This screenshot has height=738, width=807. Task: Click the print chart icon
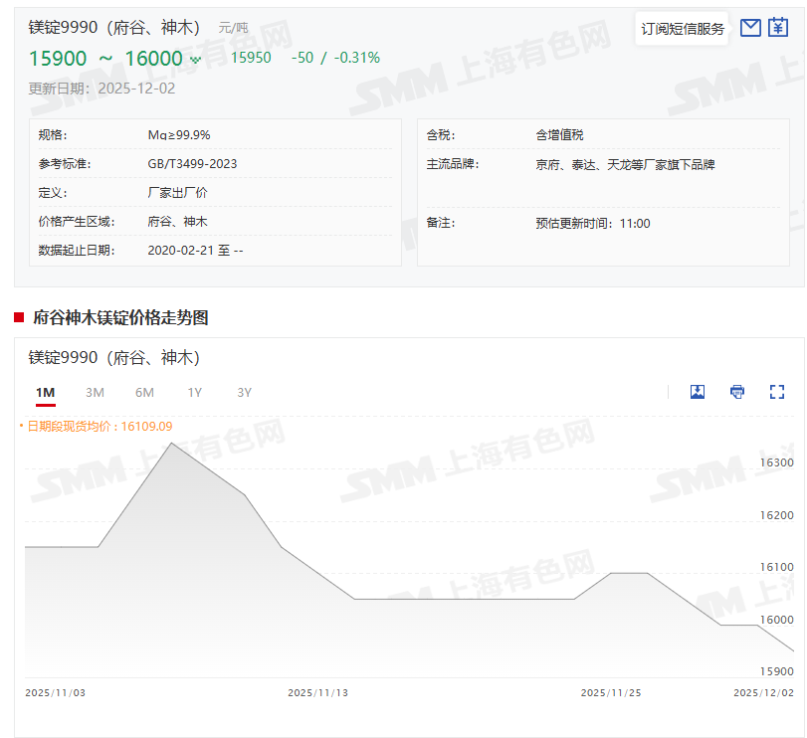pos(737,392)
